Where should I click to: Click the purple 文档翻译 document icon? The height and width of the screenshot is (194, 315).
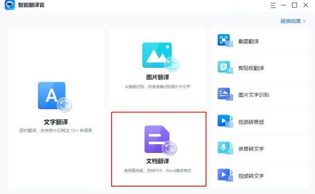pyautogui.click(x=157, y=140)
